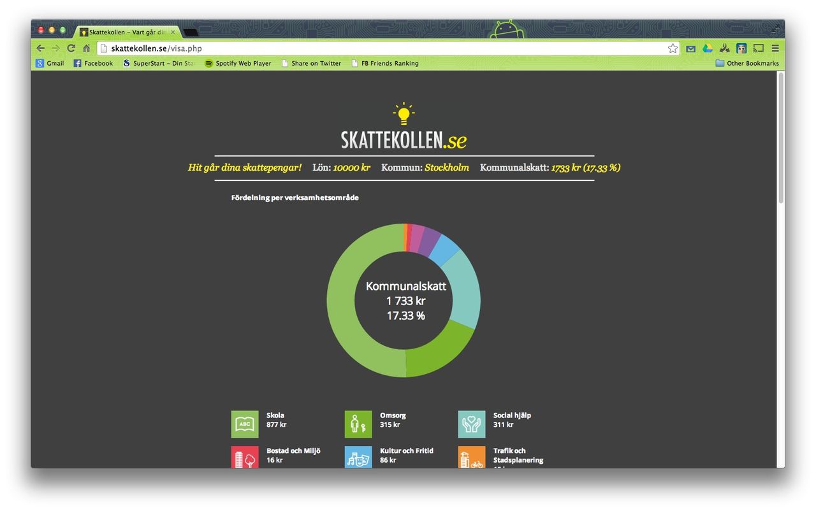This screenshot has width=816, height=511.
Task: Bookmark this page with the star icon
Action: tap(673, 48)
